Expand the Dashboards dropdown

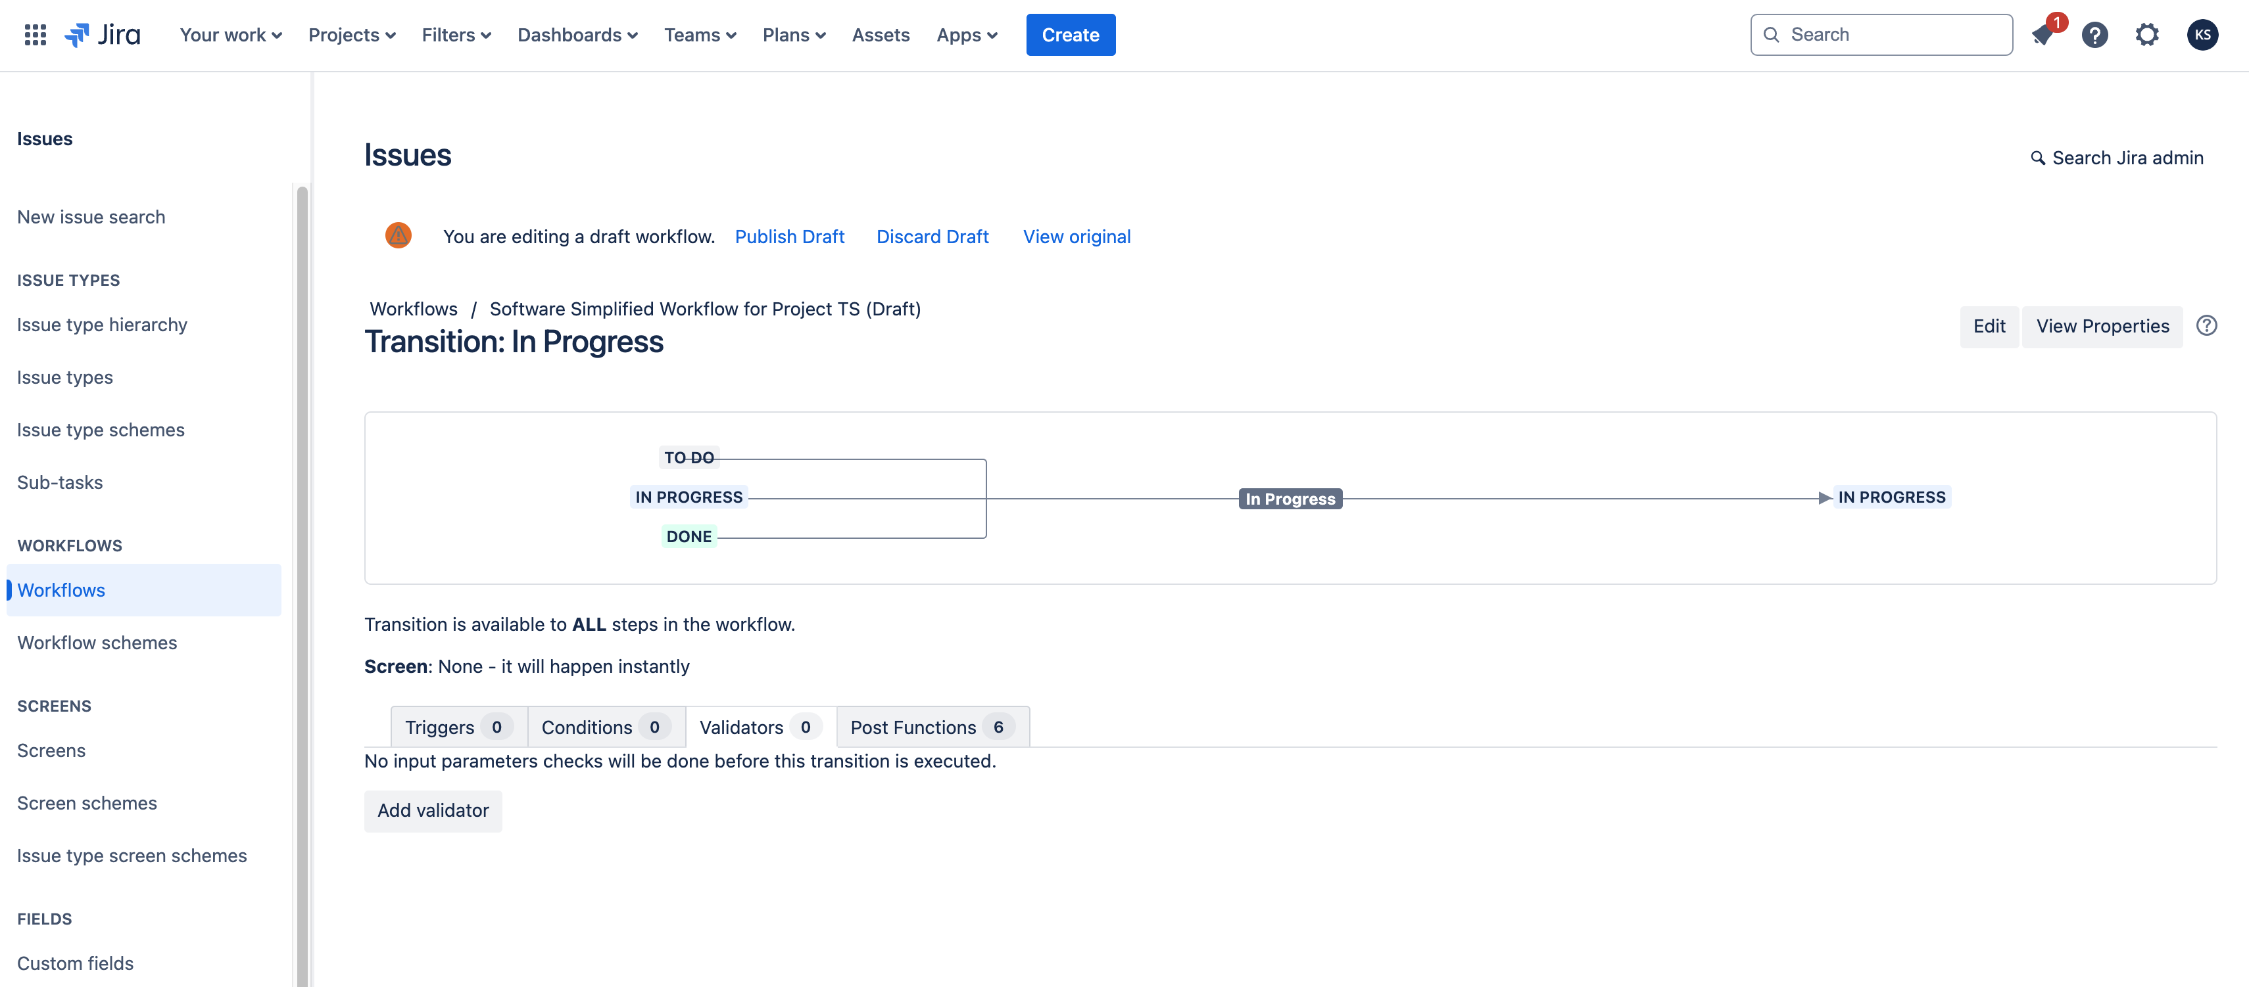click(577, 35)
